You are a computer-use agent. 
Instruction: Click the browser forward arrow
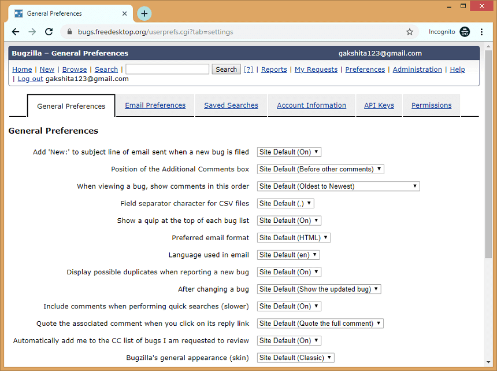32,32
